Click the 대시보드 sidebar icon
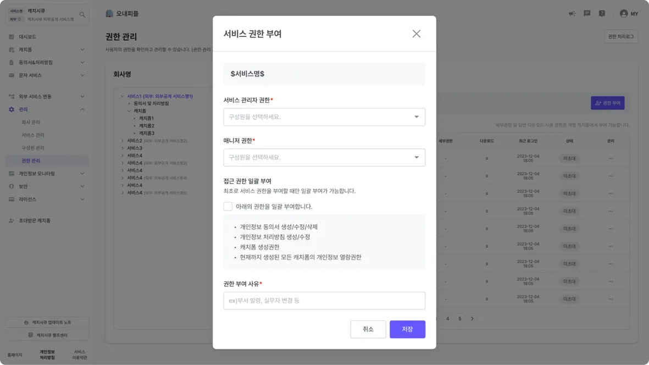This screenshot has height=365, width=649. coord(12,37)
